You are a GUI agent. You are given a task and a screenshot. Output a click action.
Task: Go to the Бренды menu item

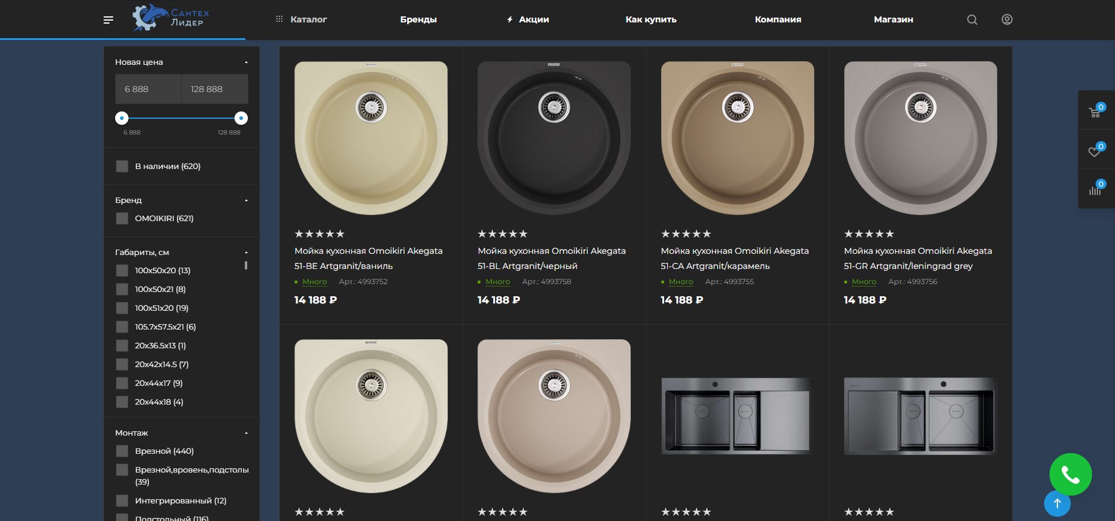418,19
